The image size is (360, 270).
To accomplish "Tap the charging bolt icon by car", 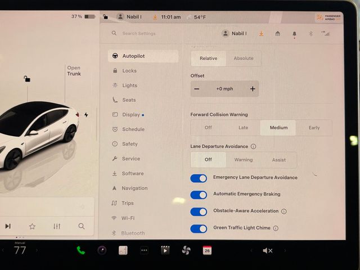I will point(86,115).
